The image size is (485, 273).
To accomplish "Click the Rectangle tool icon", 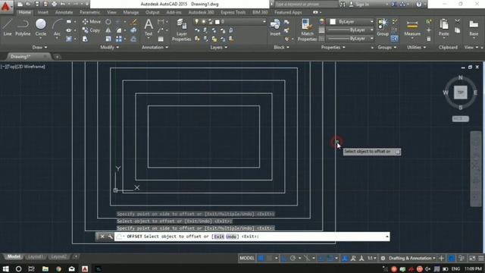I will pos(69,22).
